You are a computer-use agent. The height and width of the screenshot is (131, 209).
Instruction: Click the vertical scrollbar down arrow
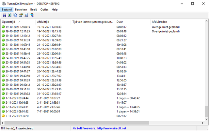[x=206, y=119]
